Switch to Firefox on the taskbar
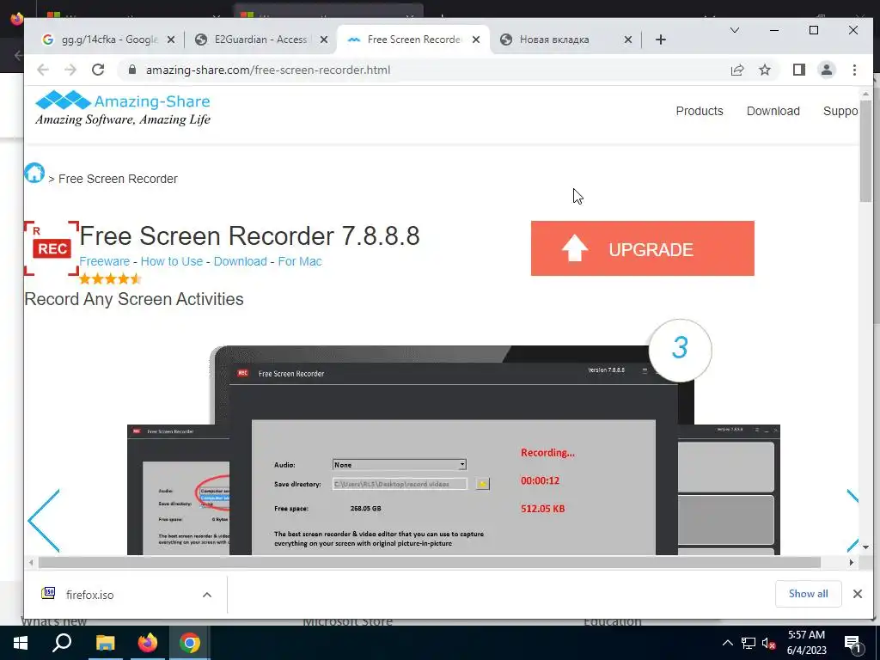880x660 pixels. coord(148,643)
